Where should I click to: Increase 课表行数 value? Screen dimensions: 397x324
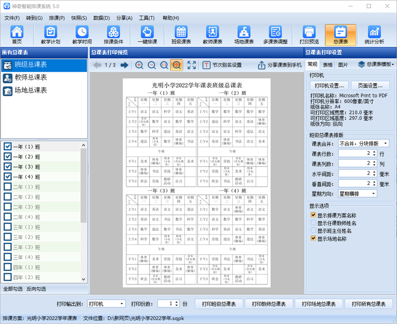(x=375, y=152)
